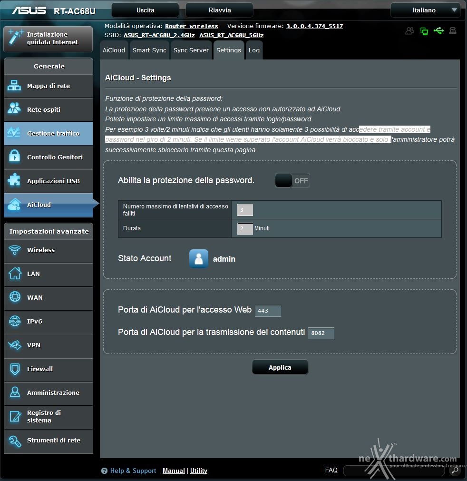
Task: Switch to the Smart Sync tab
Action: pos(149,50)
